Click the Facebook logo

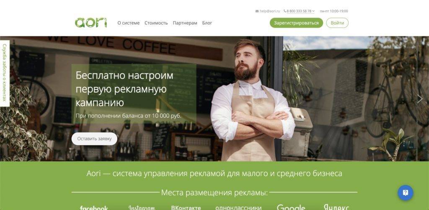click(x=94, y=207)
